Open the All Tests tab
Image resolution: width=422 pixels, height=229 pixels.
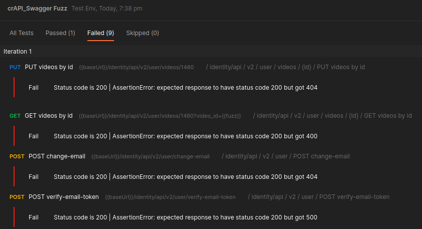(x=22, y=33)
